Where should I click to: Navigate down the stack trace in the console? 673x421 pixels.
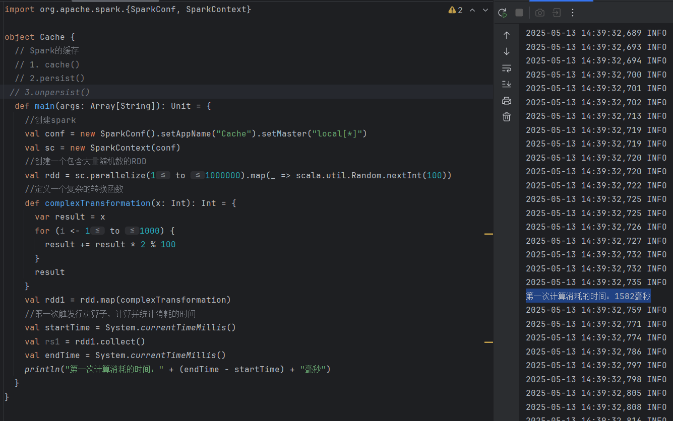point(506,51)
